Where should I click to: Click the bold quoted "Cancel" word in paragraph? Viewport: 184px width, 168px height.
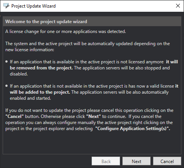(14, 116)
